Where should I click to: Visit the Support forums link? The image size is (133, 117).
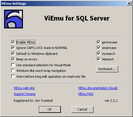tap(25, 94)
